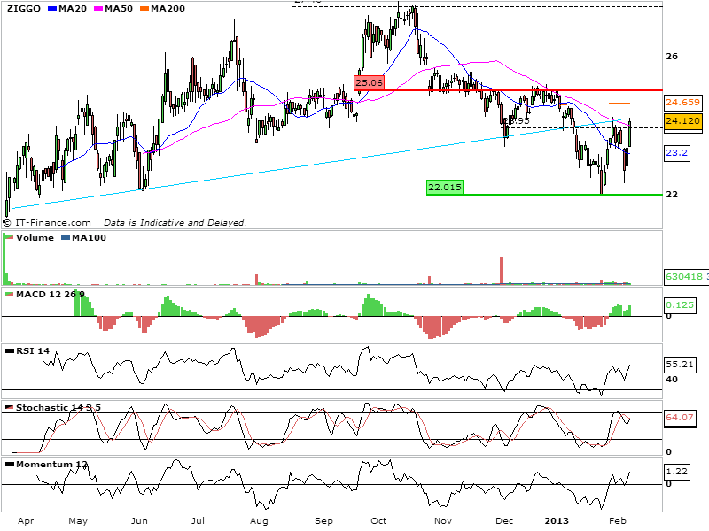The image size is (709, 531).
Task: Click the 26 price axis label
Action: coord(672,57)
